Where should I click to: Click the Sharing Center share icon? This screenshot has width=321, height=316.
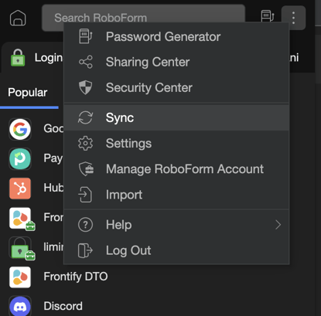click(85, 62)
